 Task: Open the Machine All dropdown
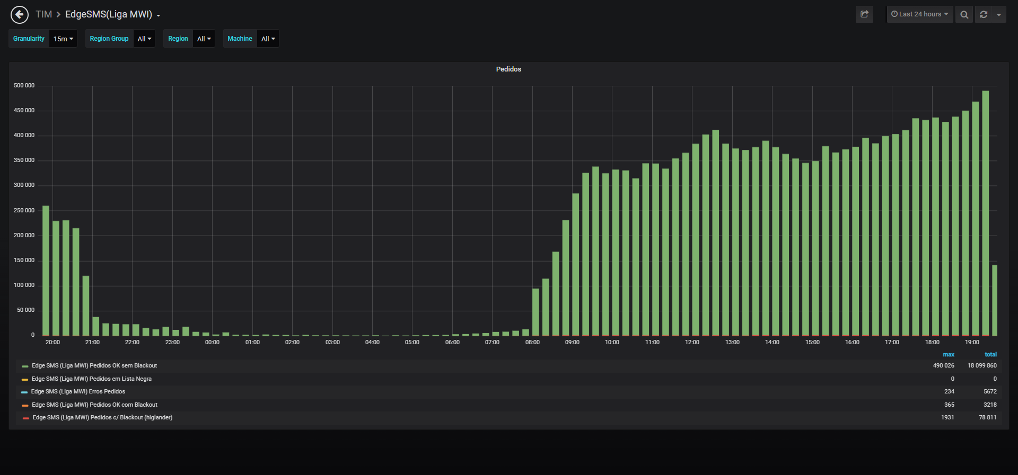[x=268, y=39]
